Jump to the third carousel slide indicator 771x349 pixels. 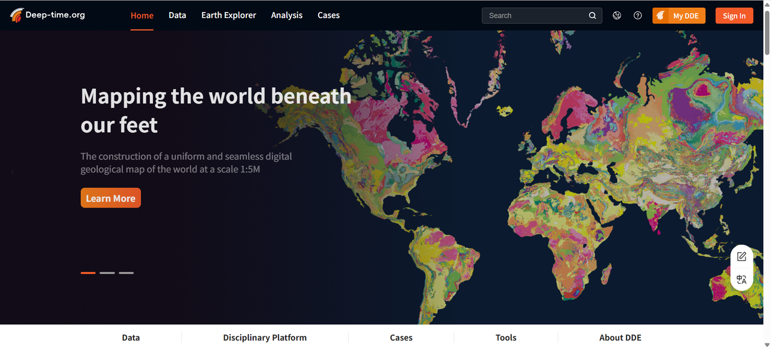(x=126, y=273)
